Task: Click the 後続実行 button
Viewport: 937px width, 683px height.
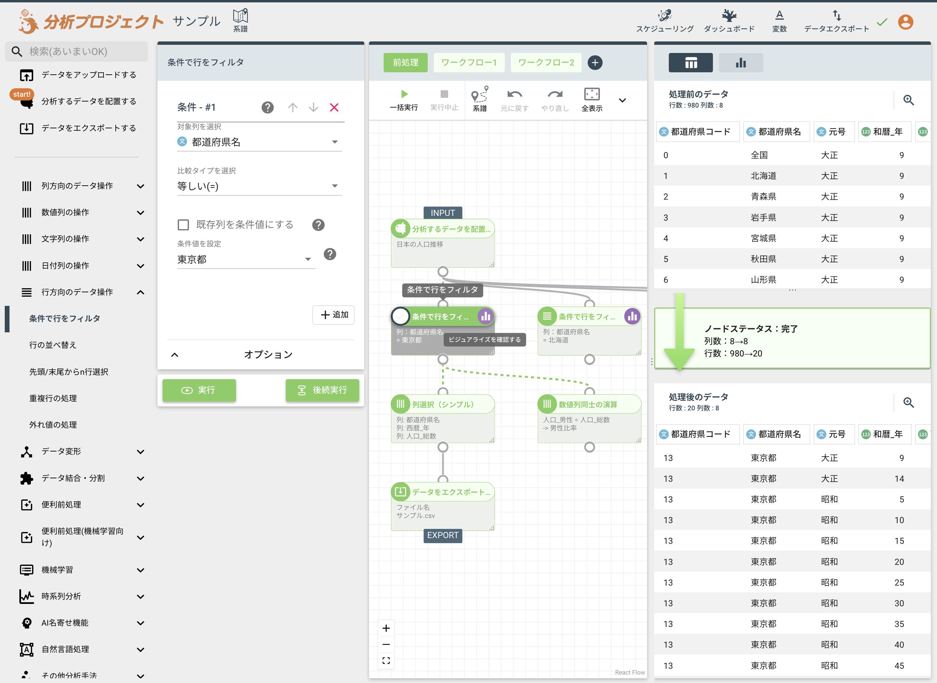Action: [x=322, y=390]
